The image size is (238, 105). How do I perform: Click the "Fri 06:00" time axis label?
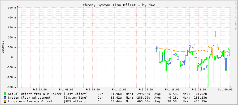point(66,90)
